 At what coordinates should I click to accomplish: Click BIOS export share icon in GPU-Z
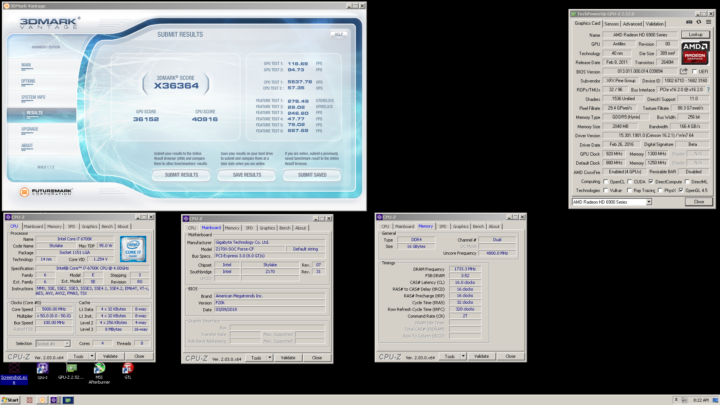(684, 71)
